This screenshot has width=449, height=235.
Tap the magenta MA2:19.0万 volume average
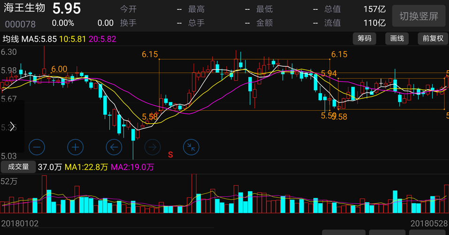[132, 167]
